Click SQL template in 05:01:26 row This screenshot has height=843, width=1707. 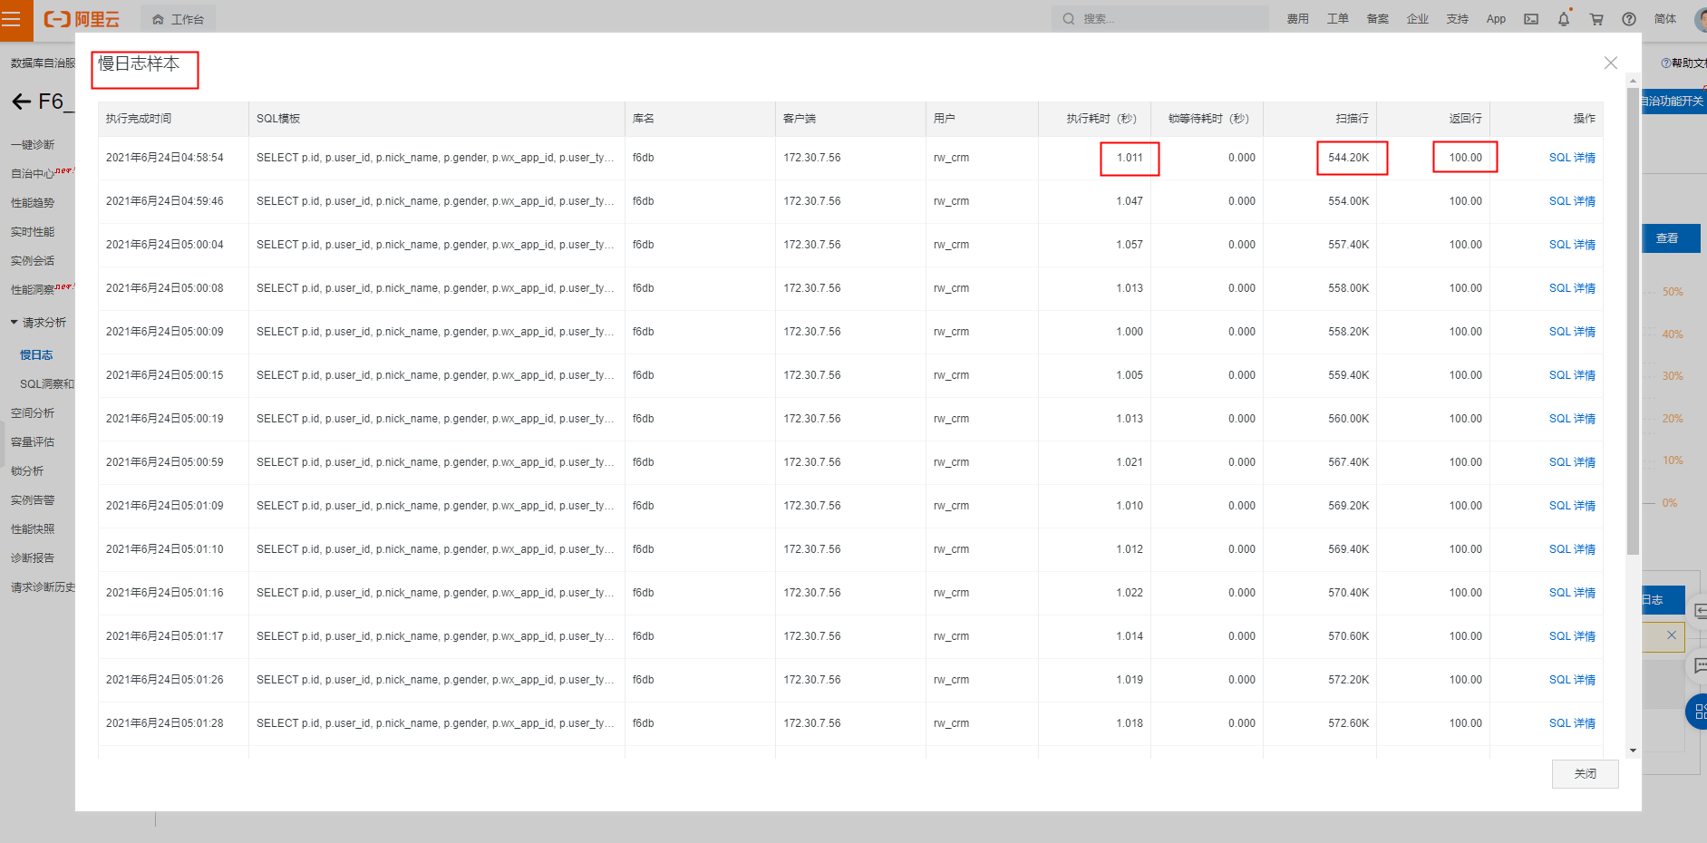click(x=435, y=680)
